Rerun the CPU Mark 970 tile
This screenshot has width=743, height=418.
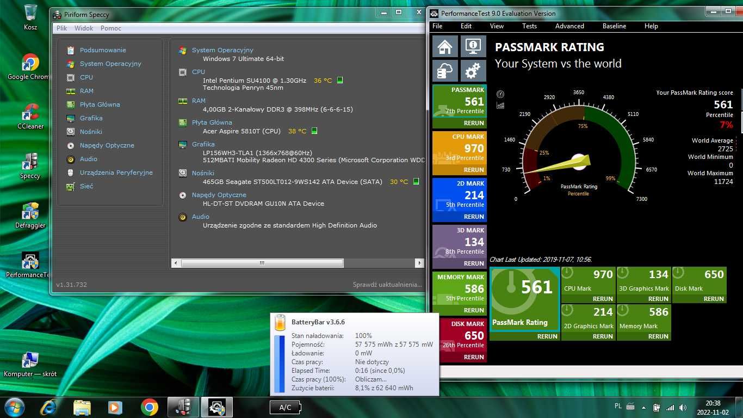point(603,299)
